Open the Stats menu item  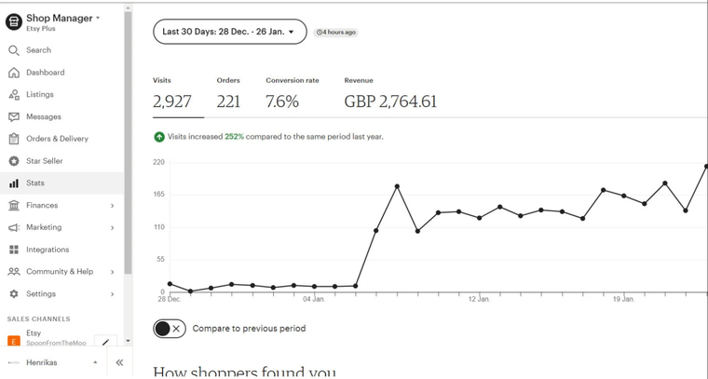point(35,183)
